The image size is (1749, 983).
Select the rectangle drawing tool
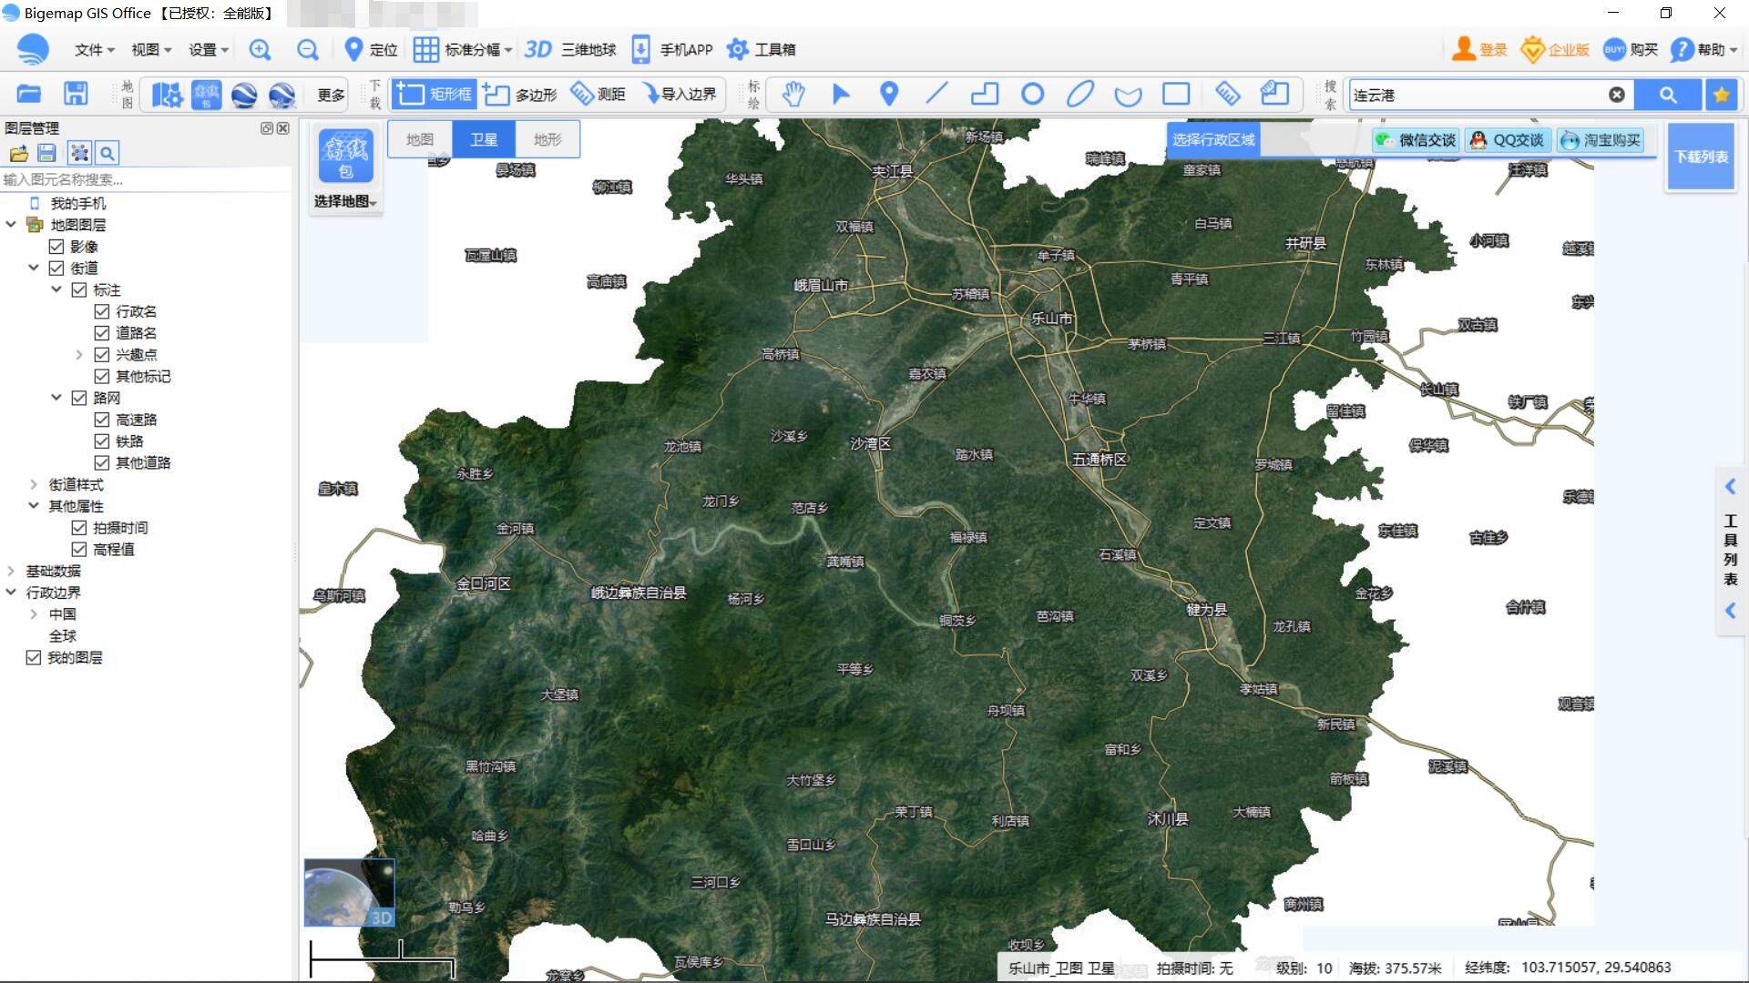coord(1176,94)
